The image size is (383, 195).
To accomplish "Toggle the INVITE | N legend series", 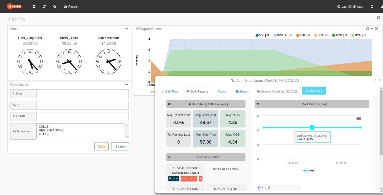I will (x=283, y=35).
